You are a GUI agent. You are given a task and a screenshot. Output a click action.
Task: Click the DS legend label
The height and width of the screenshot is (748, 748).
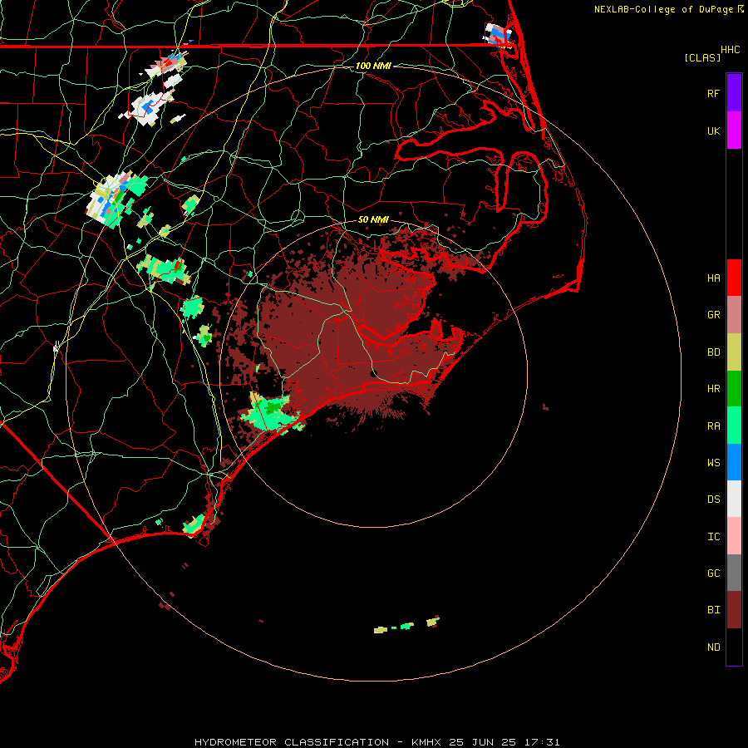tap(714, 499)
